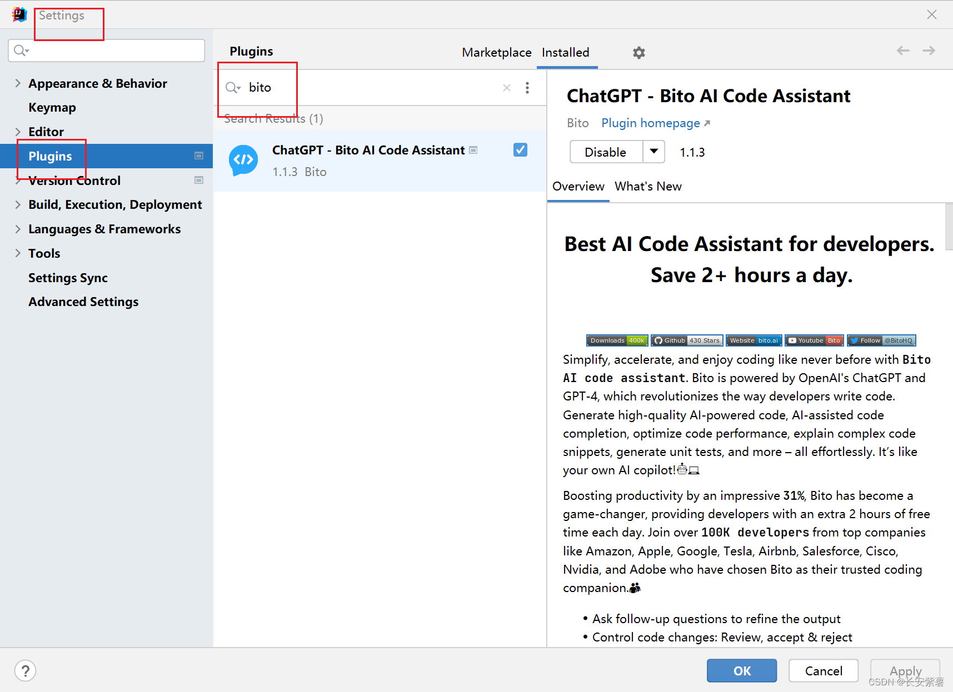Click the OK button
Screen dimensions: 953x692
pyautogui.click(x=742, y=670)
